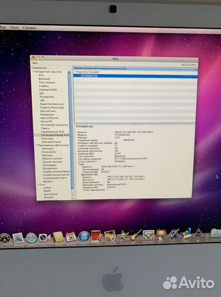Select Bluetooth in sidebar

coord(44,79)
